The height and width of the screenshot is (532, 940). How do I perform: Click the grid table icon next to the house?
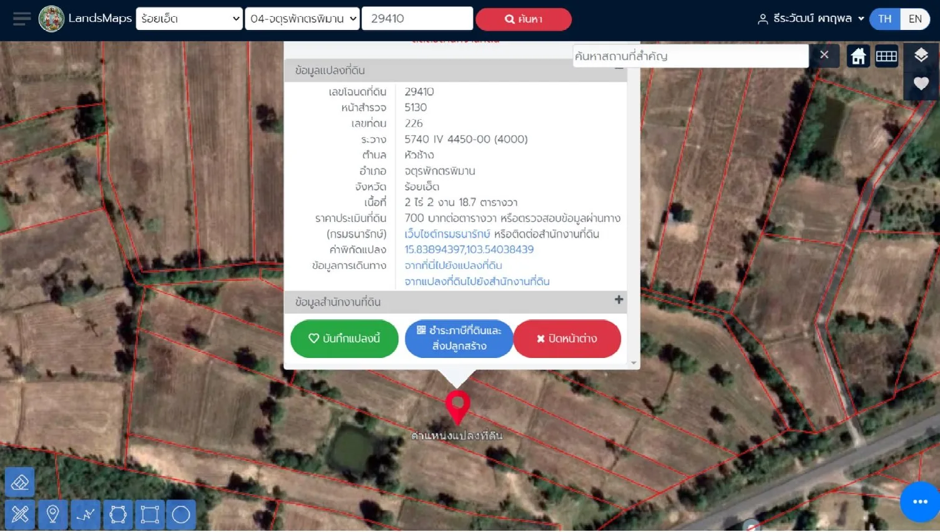(886, 56)
